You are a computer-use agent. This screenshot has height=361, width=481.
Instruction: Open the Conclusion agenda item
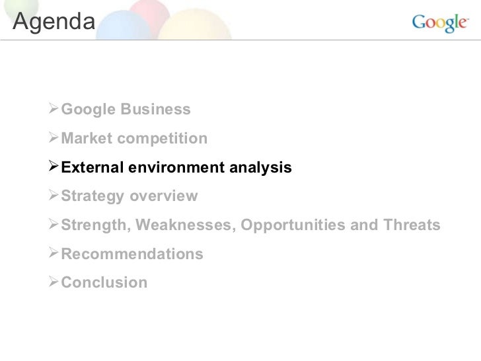click(104, 284)
